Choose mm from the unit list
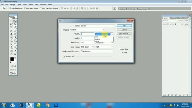The image size is (192, 108). (97, 37)
